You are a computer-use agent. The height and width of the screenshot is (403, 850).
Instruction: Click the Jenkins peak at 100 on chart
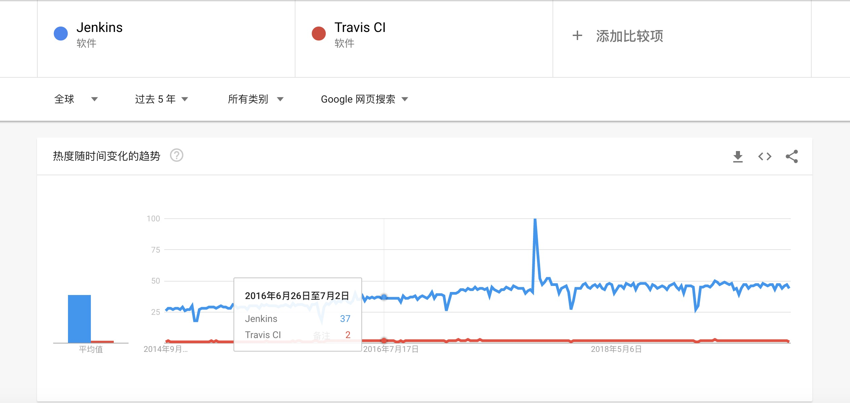(535, 220)
